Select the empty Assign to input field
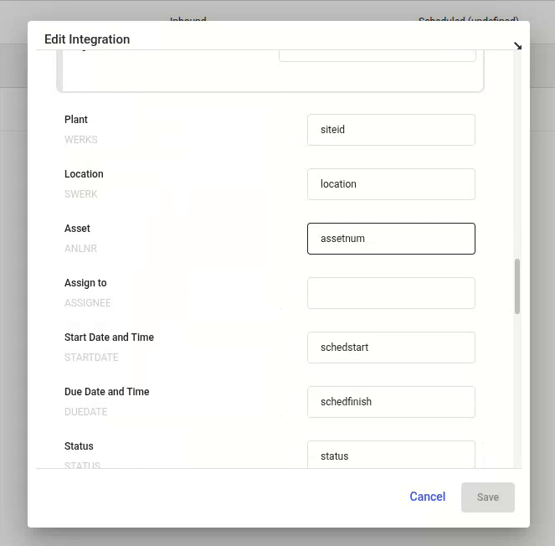The height and width of the screenshot is (546, 555). (x=391, y=293)
